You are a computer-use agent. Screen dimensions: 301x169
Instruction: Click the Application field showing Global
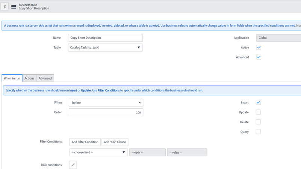(x=278, y=38)
